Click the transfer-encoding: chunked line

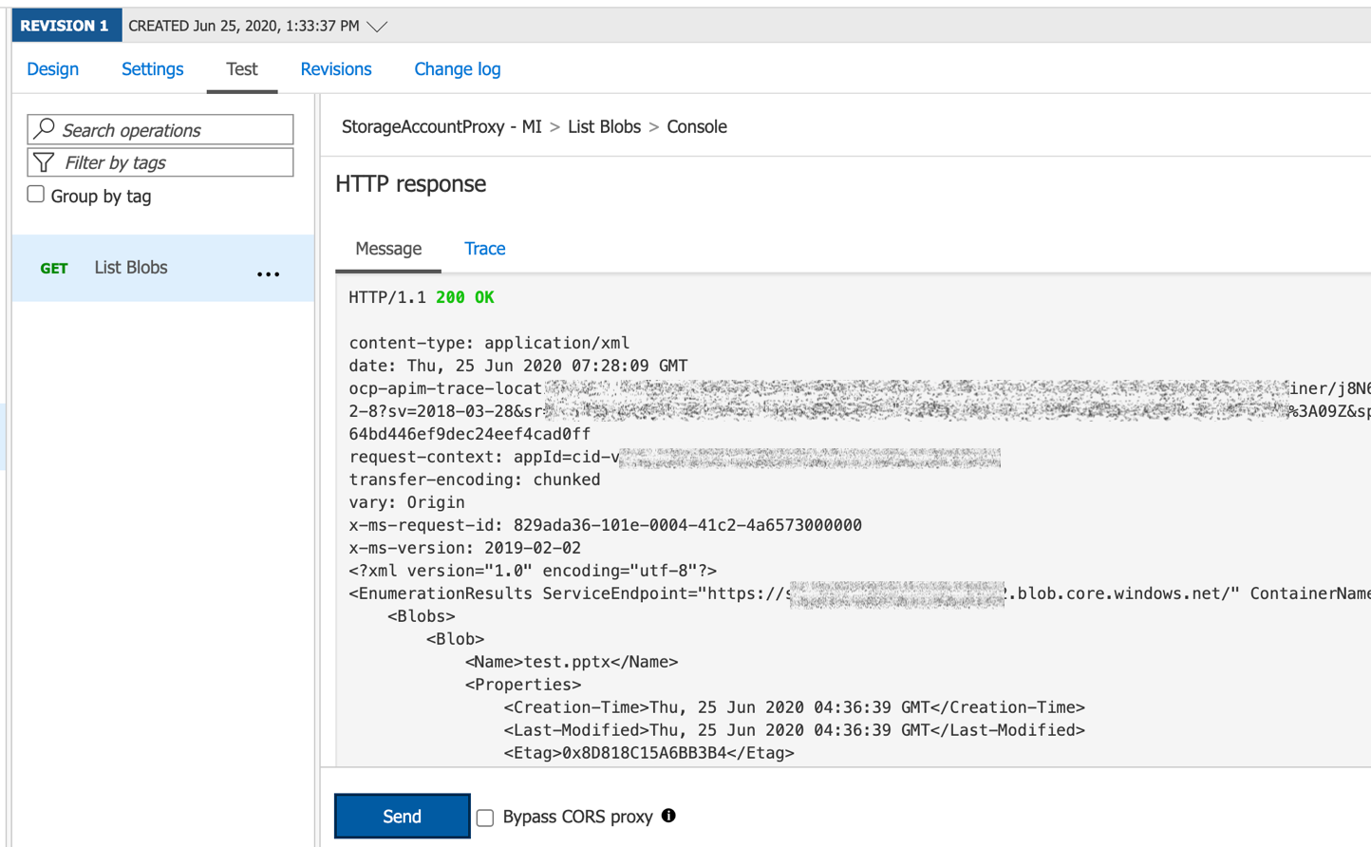pos(475,480)
